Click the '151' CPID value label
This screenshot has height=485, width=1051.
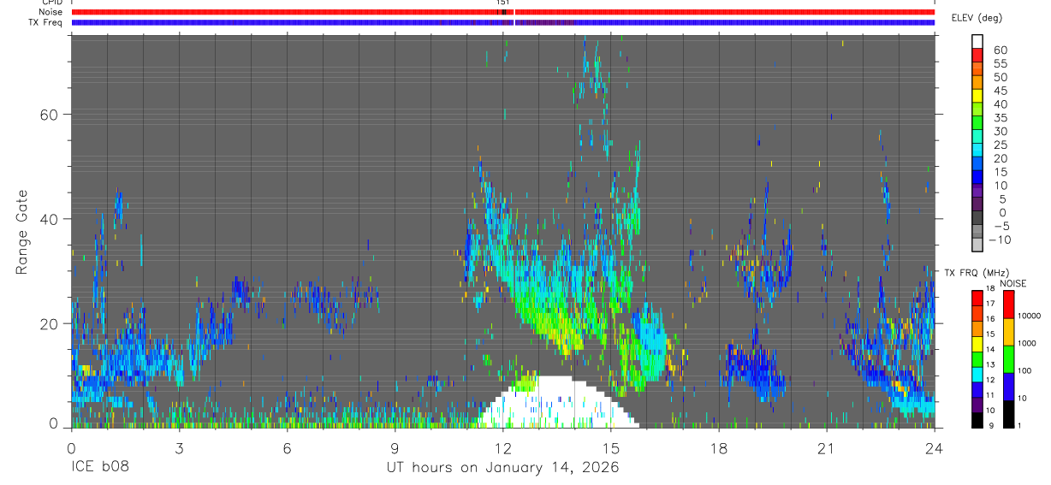pyautogui.click(x=503, y=3)
